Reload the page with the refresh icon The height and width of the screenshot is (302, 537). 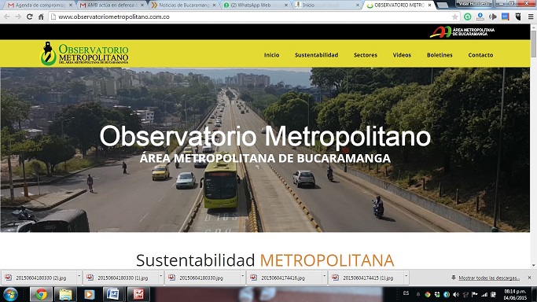pyautogui.click(x=30, y=17)
